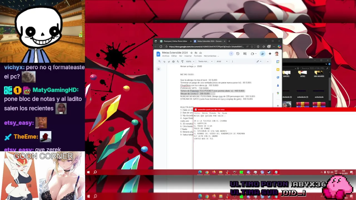Open the NIN AWARDS folder
The height and width of the screenshot is (200, 356).
[x=319, y=74]
